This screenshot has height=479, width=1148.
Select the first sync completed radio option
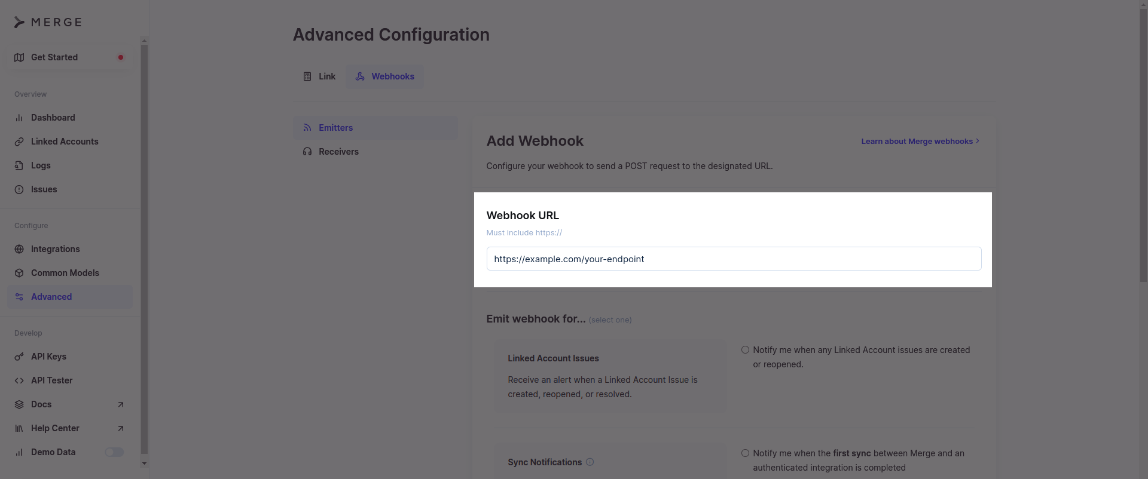745,453
